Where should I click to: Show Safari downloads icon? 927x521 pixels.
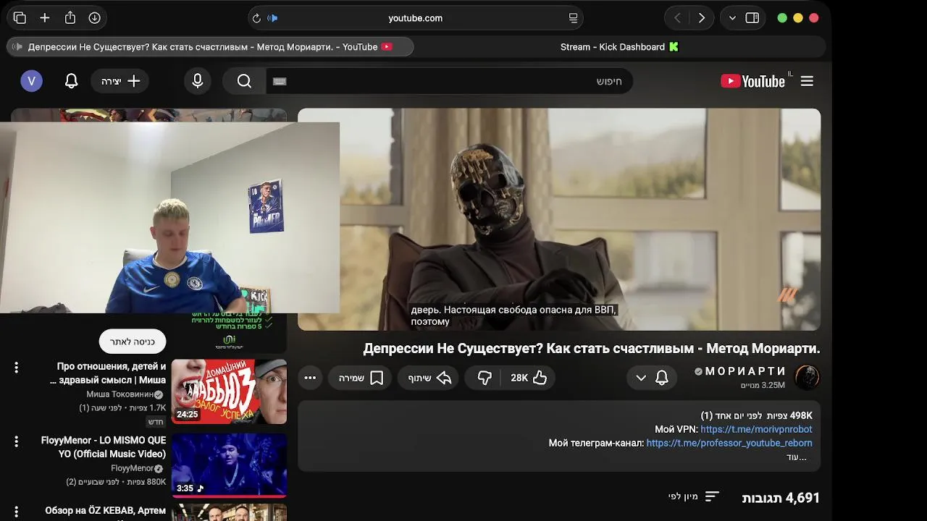tap(95, 18)
